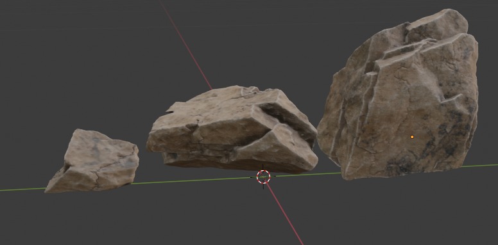Click the orange origin point of large rock
This screenshot has width=498, height=245.
(x=412, y=137)
